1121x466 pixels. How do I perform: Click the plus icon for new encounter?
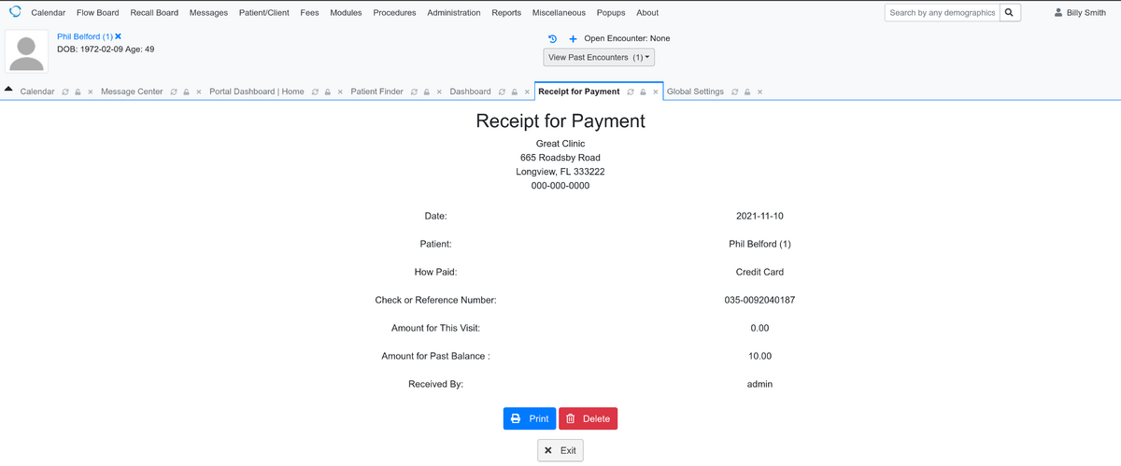click(573, 38)
